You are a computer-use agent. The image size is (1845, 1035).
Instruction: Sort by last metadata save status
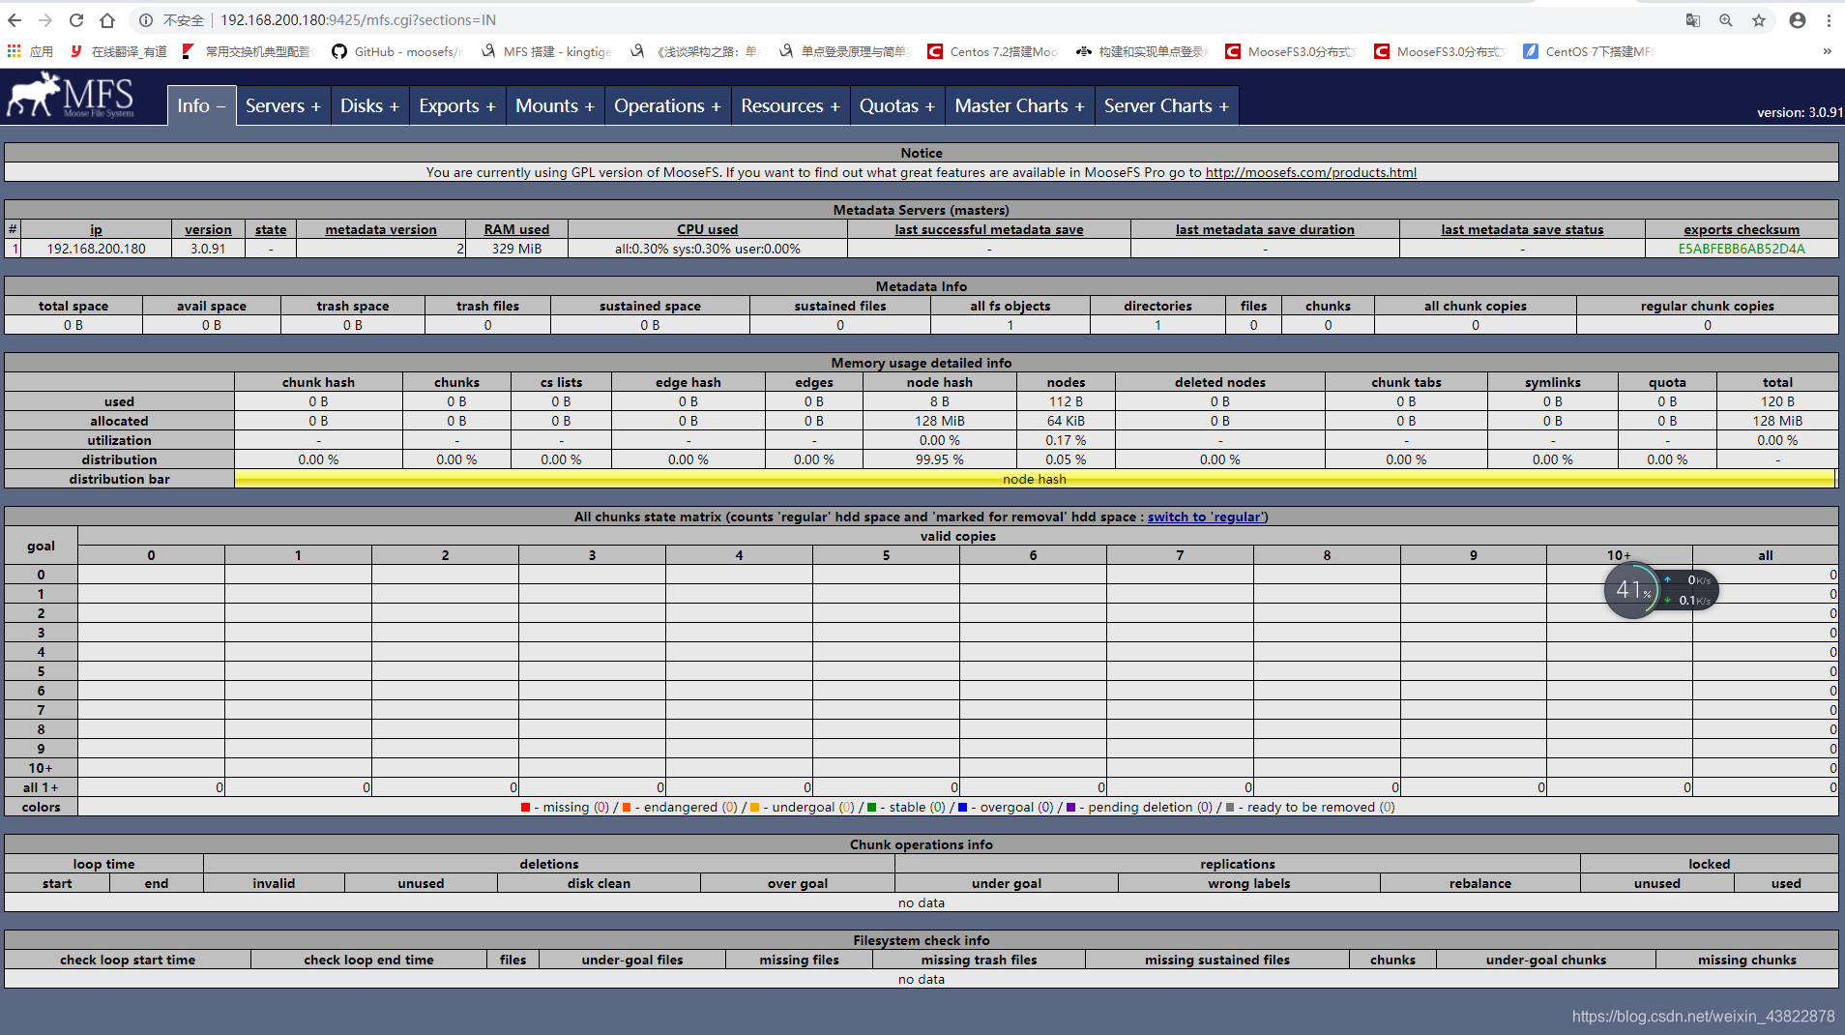(x=1522, y=229)
